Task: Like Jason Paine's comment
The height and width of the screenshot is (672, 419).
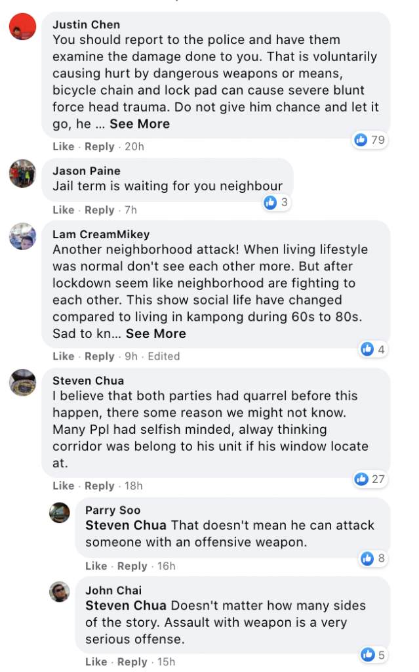Action: click(63, 210)
